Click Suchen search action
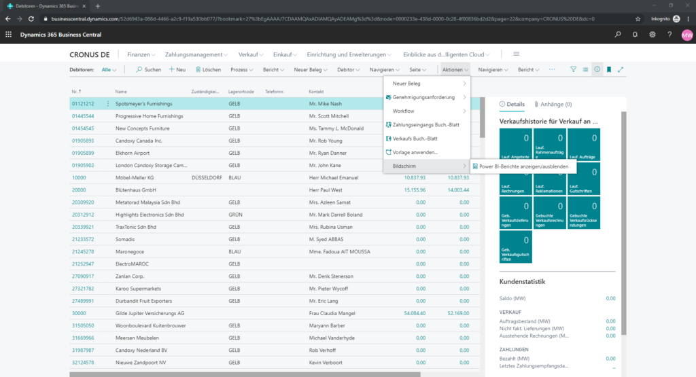The height and width of the screenshot is (377, 696). (x=148, y=70)
